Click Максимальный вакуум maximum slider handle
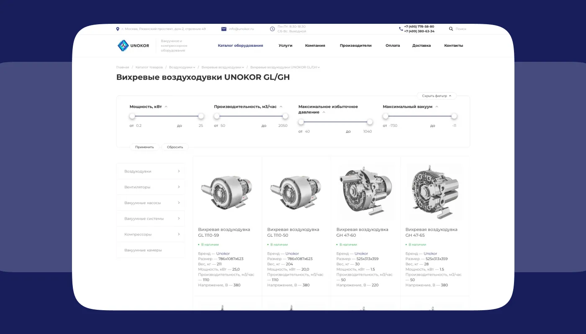Screen dimensions: 586x334 tap(454, 116)
